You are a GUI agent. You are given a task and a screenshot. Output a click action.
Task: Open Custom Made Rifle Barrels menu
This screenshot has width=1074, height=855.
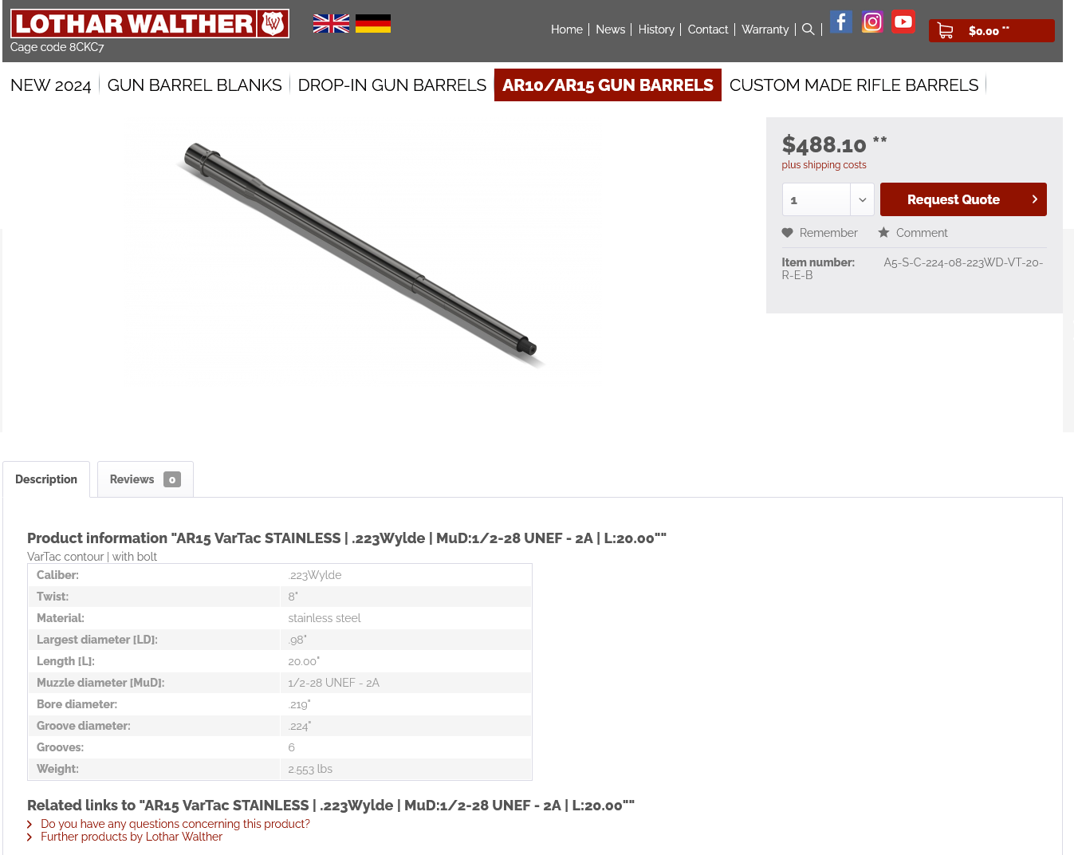click(x=854, y=85)
